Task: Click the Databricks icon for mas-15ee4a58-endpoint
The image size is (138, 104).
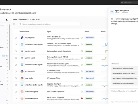Action: click(22, 92)
